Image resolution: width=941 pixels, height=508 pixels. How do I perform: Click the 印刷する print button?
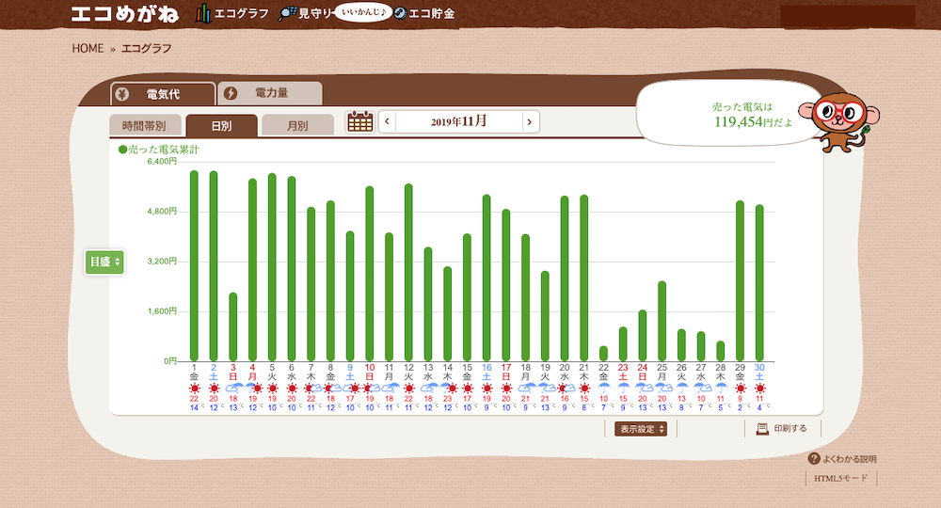(783, 428)
